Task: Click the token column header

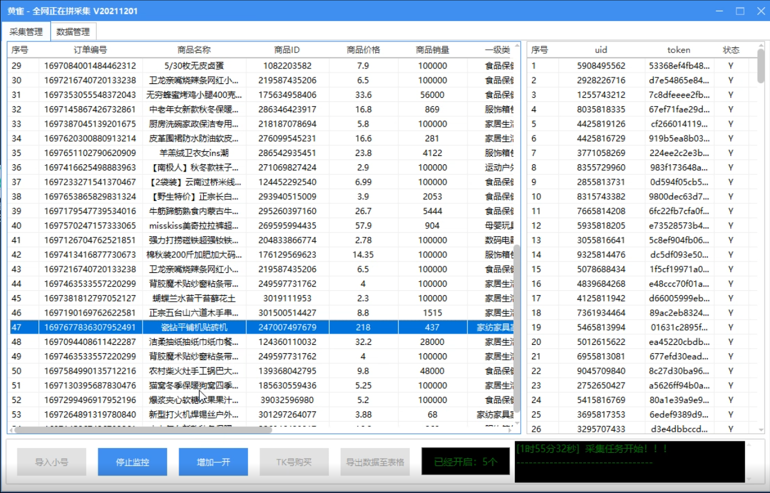Action: coord(679,50)
